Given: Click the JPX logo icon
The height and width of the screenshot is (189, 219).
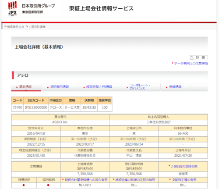Looking at the screenshot, I should 12,8.
